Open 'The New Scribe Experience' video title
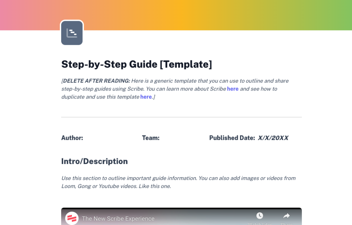Image resolution: width=352 pixels, height=225 pixels. [118, 218]
